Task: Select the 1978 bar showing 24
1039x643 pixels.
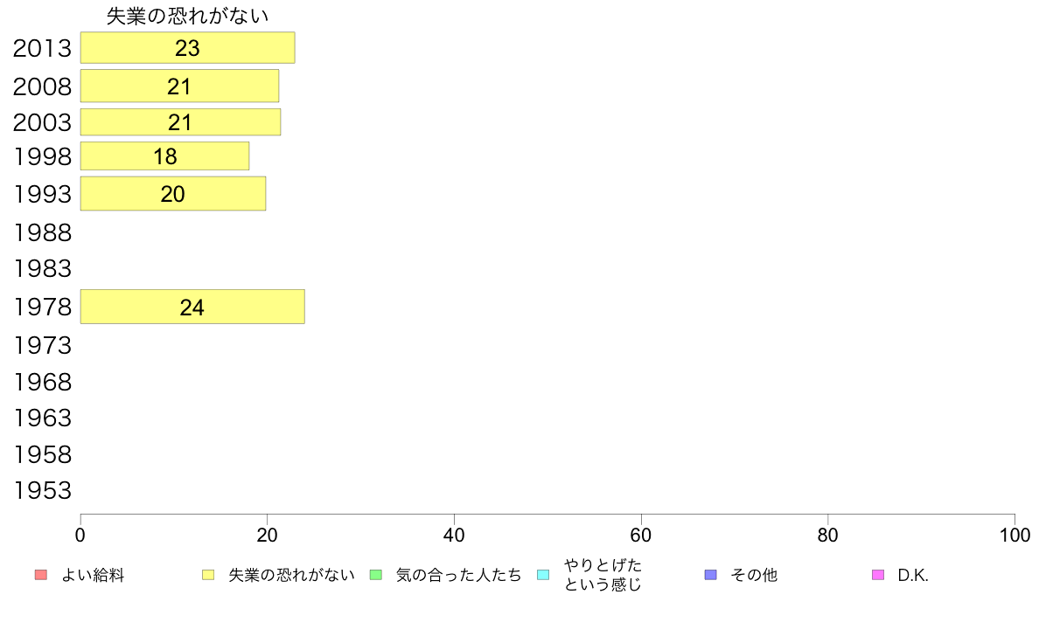Action: (192, 307)
